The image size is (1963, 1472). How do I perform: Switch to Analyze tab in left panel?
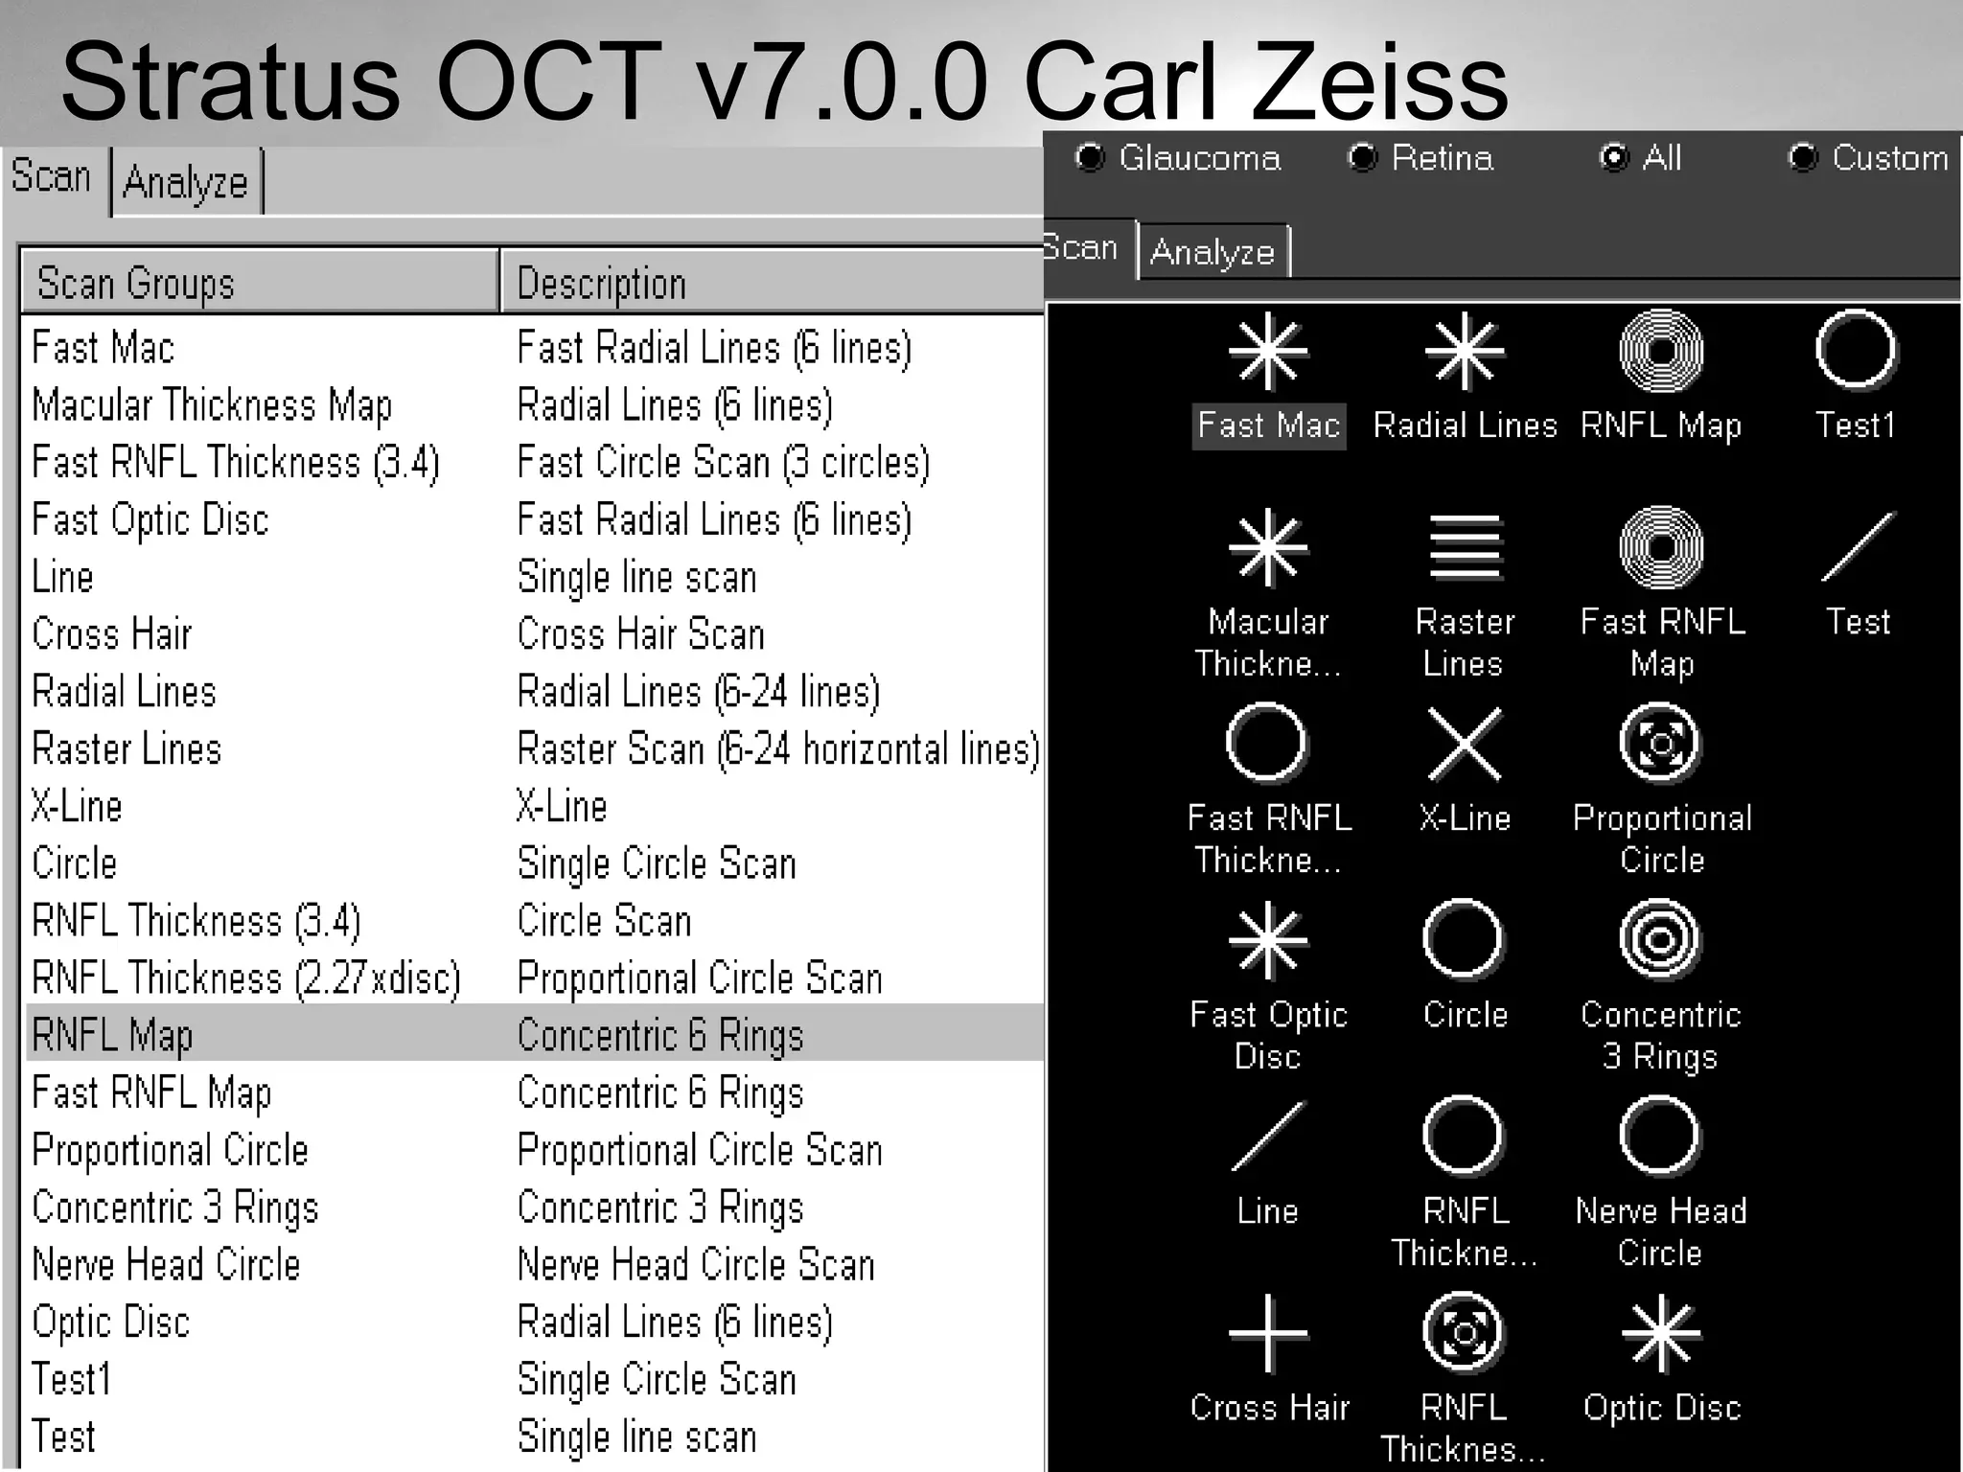[x=186, y=182]
